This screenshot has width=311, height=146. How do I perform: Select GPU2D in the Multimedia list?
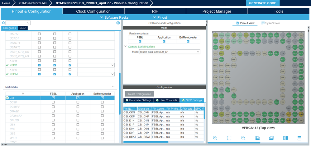14,120
